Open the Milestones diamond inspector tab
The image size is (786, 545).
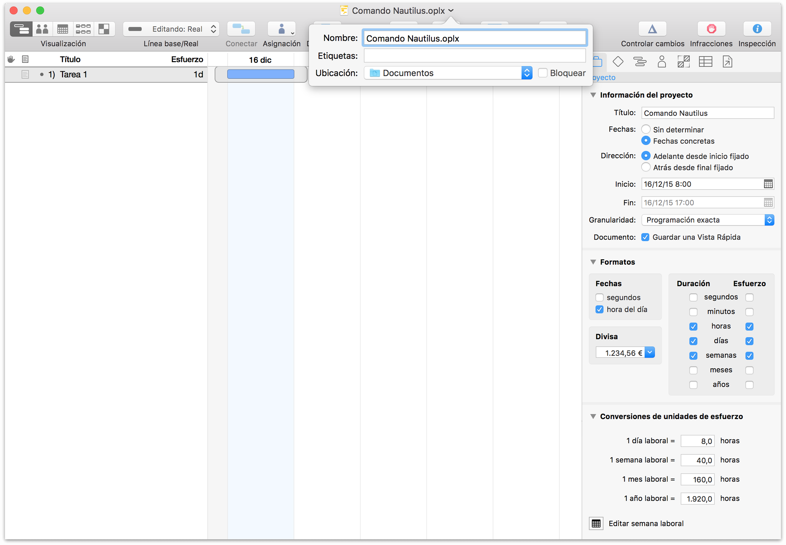click(x=618, y=62)
